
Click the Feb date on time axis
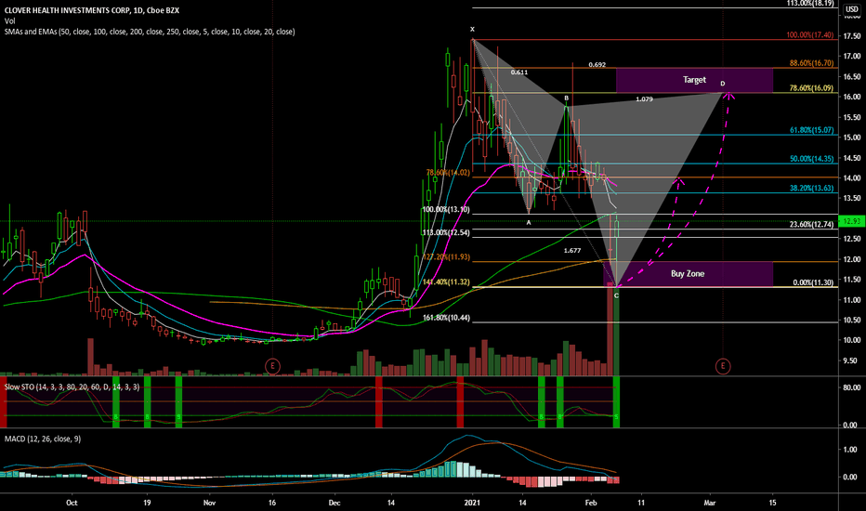pyautogui.click(x=591, y=503)
